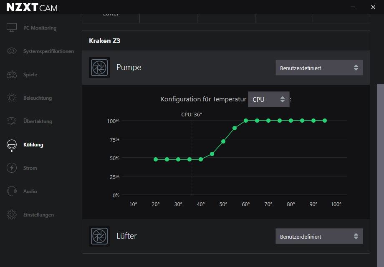Click the Audio headset icon
The width and height of the screenshot is (384, 267).
(x=12, y=191)
